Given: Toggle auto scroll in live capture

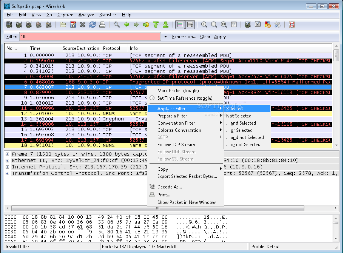Looking at the screenshot, I should [190, 25].
